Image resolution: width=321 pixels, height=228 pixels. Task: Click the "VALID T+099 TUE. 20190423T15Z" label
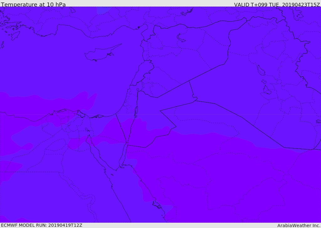pos(277,4)
